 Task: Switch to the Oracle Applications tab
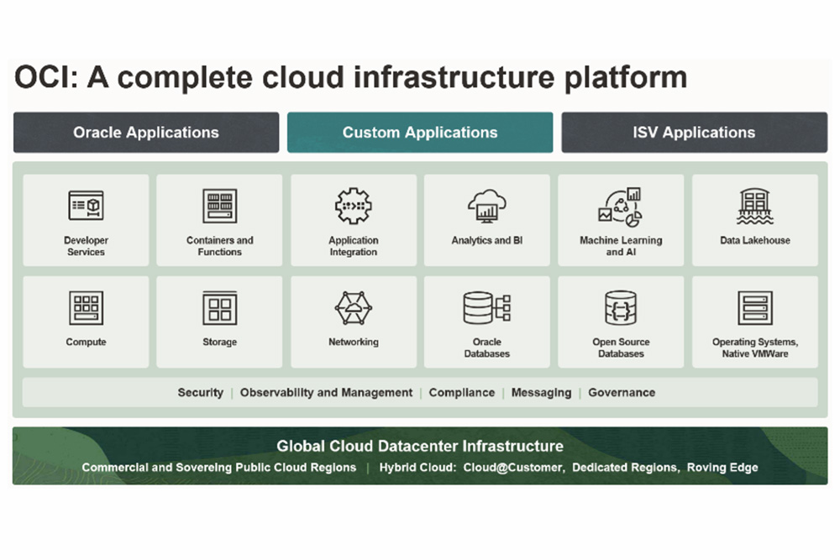(x=145, y=132)
